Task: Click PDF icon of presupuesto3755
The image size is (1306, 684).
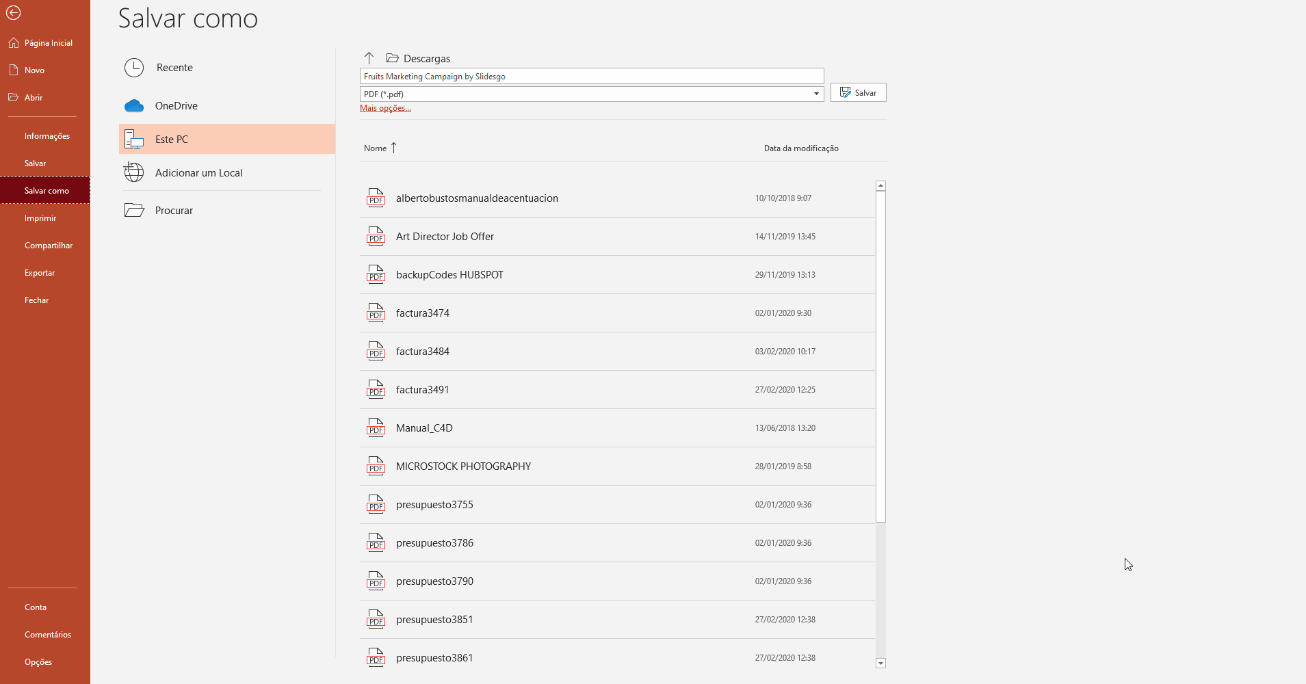Action: pos(376,504)
